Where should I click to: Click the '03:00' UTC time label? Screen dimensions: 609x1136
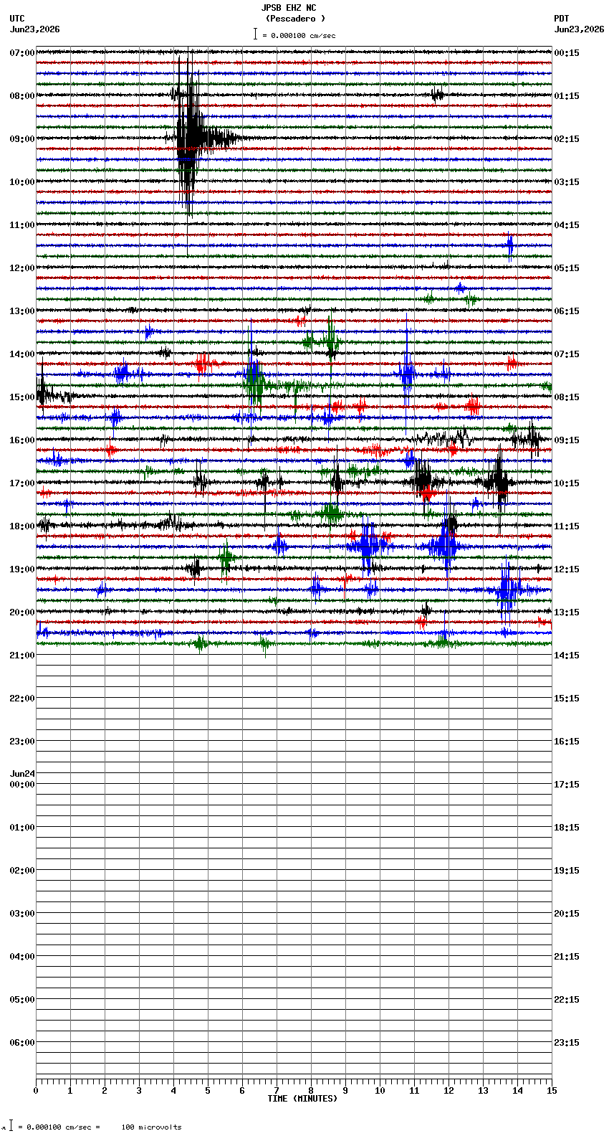point(22,914)
